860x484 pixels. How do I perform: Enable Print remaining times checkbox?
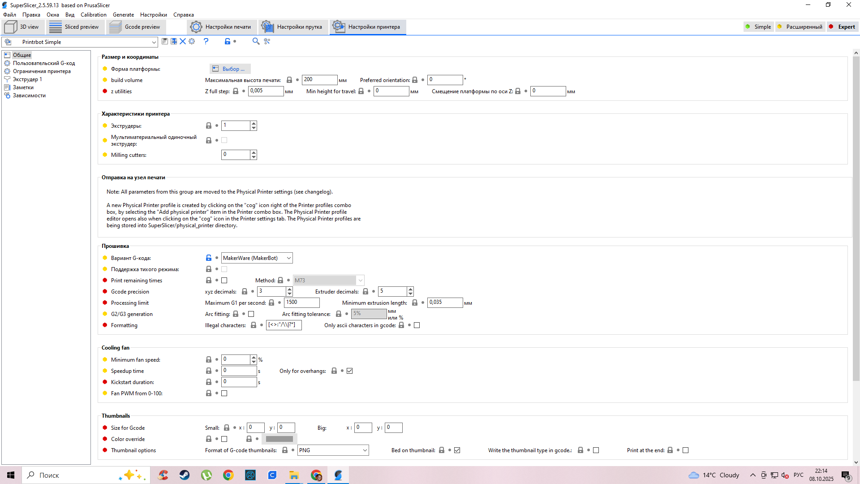tap(224, 281)
